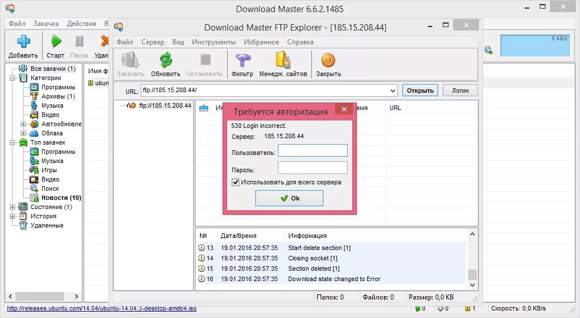The height and width of the screenshot is (318, 580).
Task: Expand the История tree node
Action: coord(12,216)
